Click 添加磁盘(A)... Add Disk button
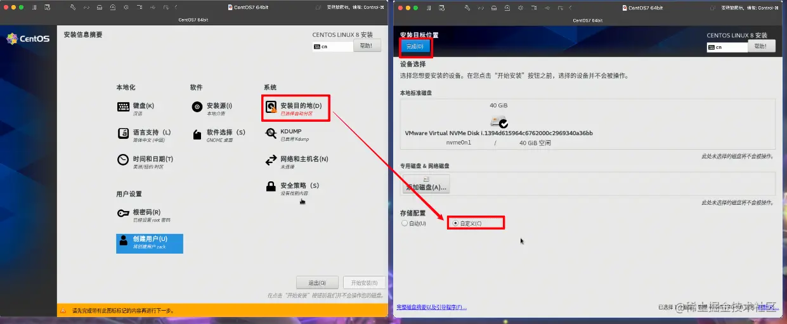 426,185
